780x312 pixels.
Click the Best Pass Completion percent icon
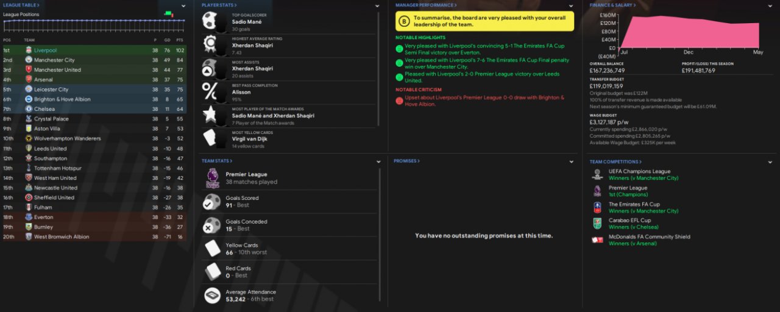pyautogui.click(x=211, y=91)
